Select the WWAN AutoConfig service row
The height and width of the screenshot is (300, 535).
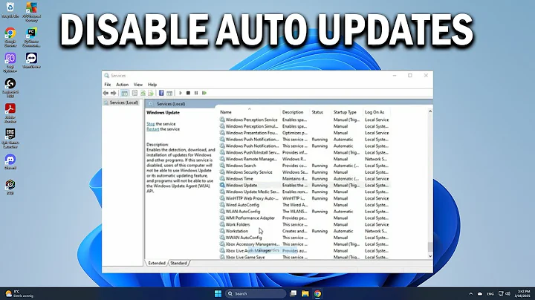pyautogui.click(x=305, y=238)
